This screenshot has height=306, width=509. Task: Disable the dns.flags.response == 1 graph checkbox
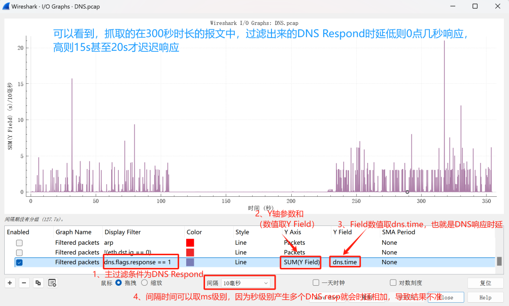(x=19, y=262)
